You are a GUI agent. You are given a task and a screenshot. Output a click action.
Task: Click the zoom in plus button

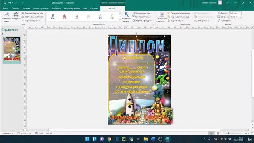(x=242, y=133)
